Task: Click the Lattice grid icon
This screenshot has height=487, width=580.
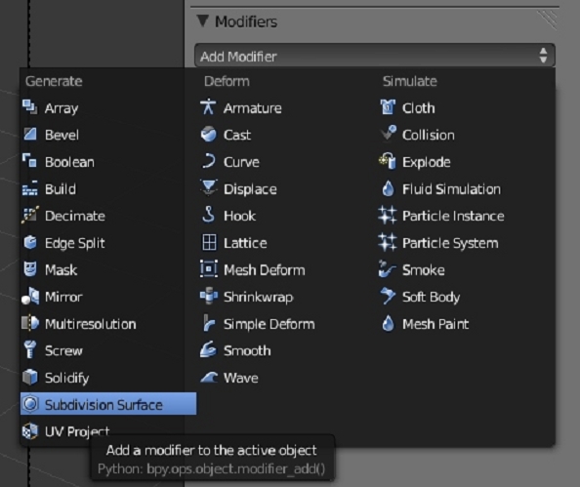Action: point(208,243)
